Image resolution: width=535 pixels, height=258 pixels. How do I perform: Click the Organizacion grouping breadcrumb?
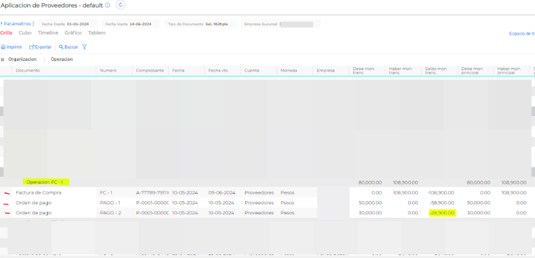click(22, 60)
